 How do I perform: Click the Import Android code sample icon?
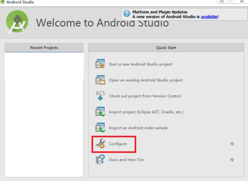100,128
